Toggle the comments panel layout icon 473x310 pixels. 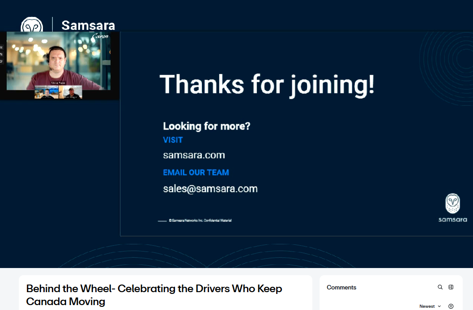click(451, 287)
